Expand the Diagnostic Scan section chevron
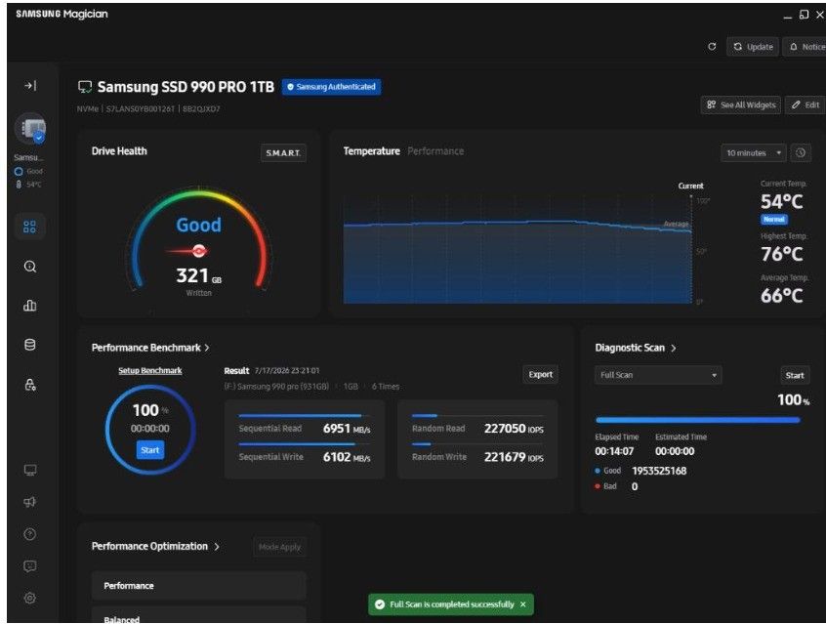Viewport: 826px width, 624px height. point(674,348)
